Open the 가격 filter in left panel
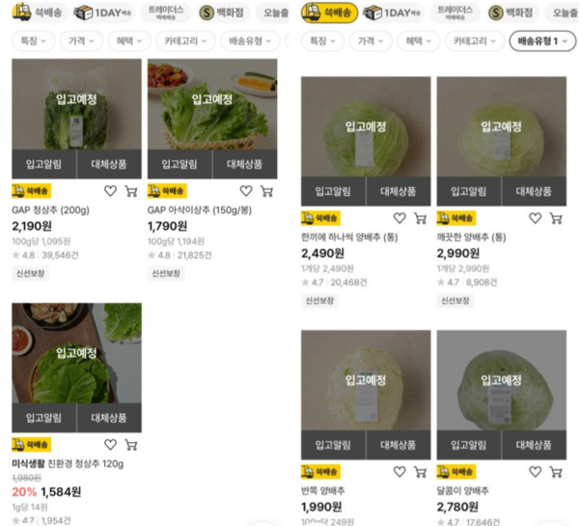Image resolution: width=579 pixels, height=526 pixels. tap(81, 41)
